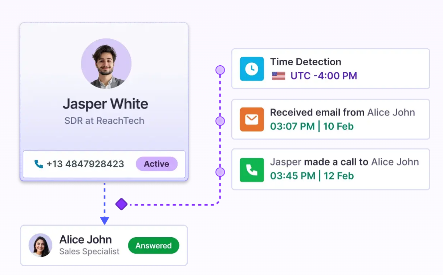This screenshot has width=443, height=275.
Task: Click the purple diamond connector node
Action: pos(121,204)
